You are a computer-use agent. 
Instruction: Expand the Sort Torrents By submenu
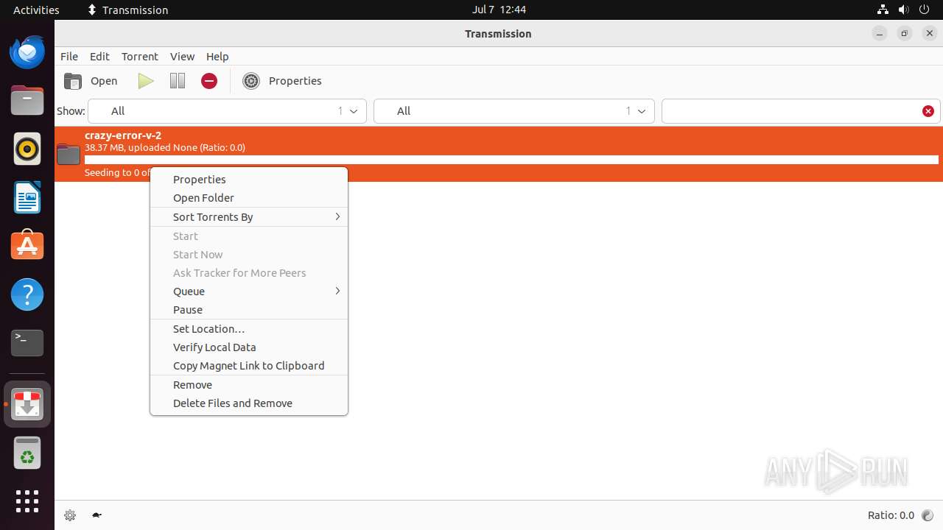click(x=249, y=217)
